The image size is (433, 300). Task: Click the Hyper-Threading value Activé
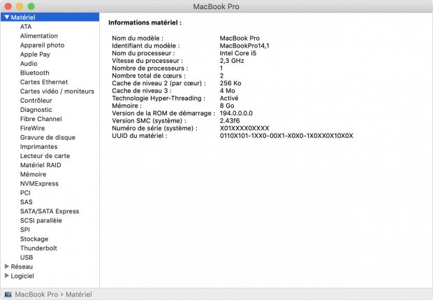pyautogui.click(x=229, y=98)
